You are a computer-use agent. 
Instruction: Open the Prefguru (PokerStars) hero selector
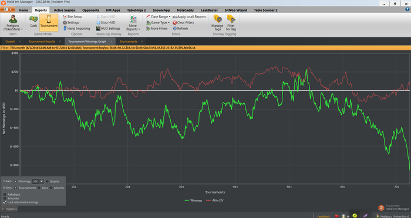pyautogui.click(x=12, y=23)
